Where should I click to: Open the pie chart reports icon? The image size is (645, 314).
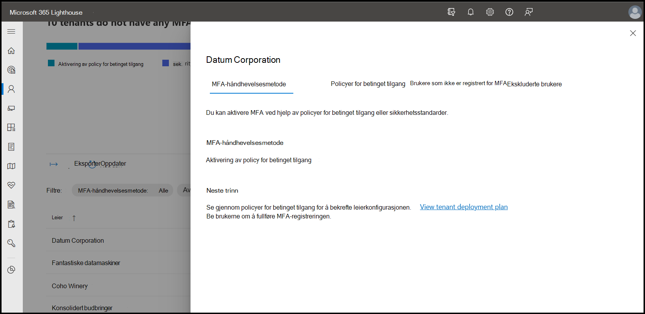11,270
